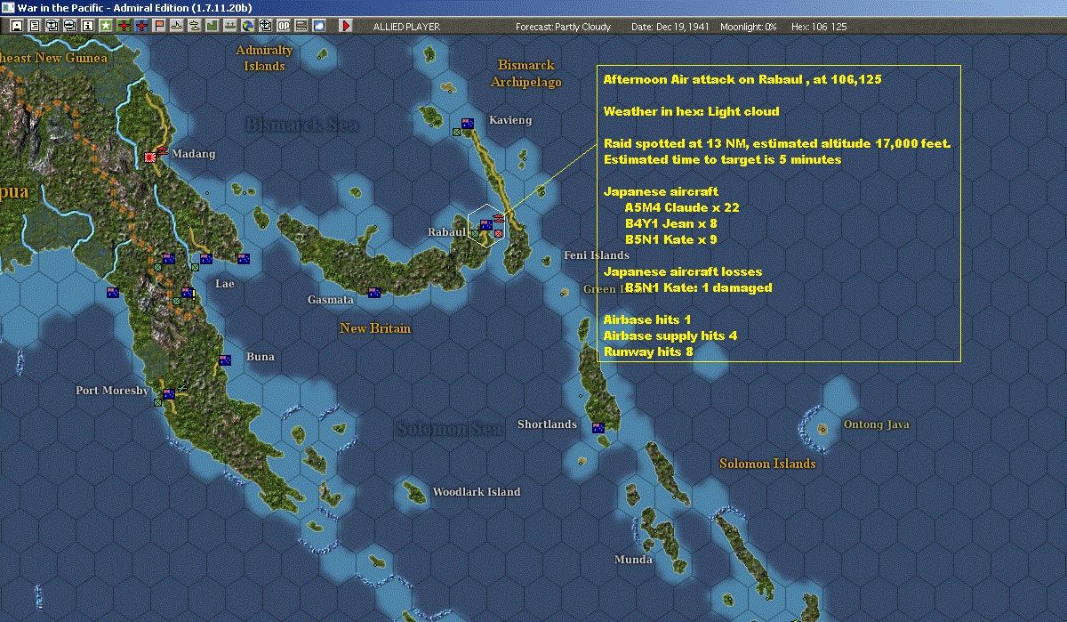1067x622 pixels.
Task: Select the red plane on green icon
Action: click(x=124, y=27)
